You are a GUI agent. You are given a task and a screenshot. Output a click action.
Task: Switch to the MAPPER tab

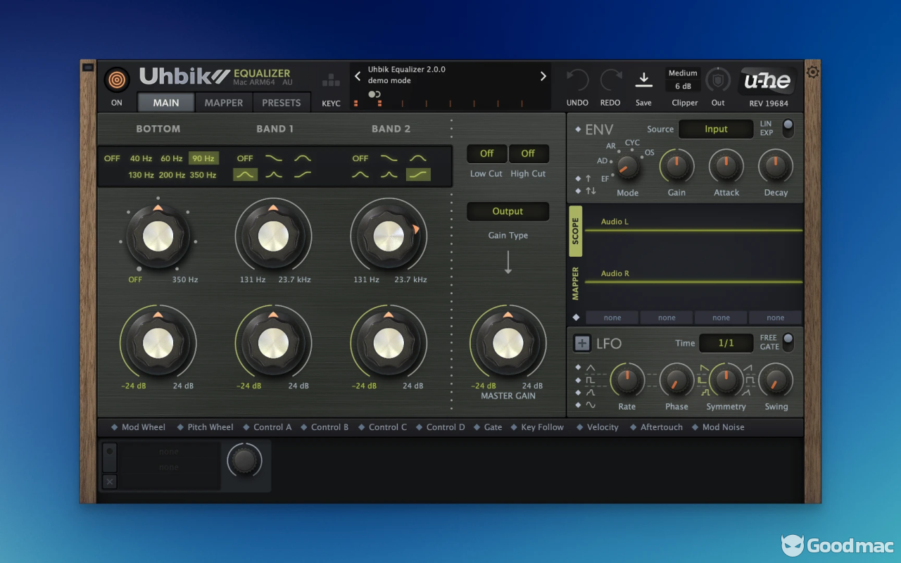(x=224, y=103)
